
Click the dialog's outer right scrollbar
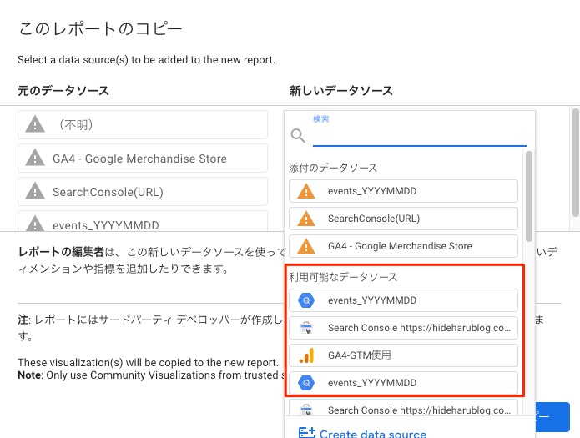click(x=576, y=163)
